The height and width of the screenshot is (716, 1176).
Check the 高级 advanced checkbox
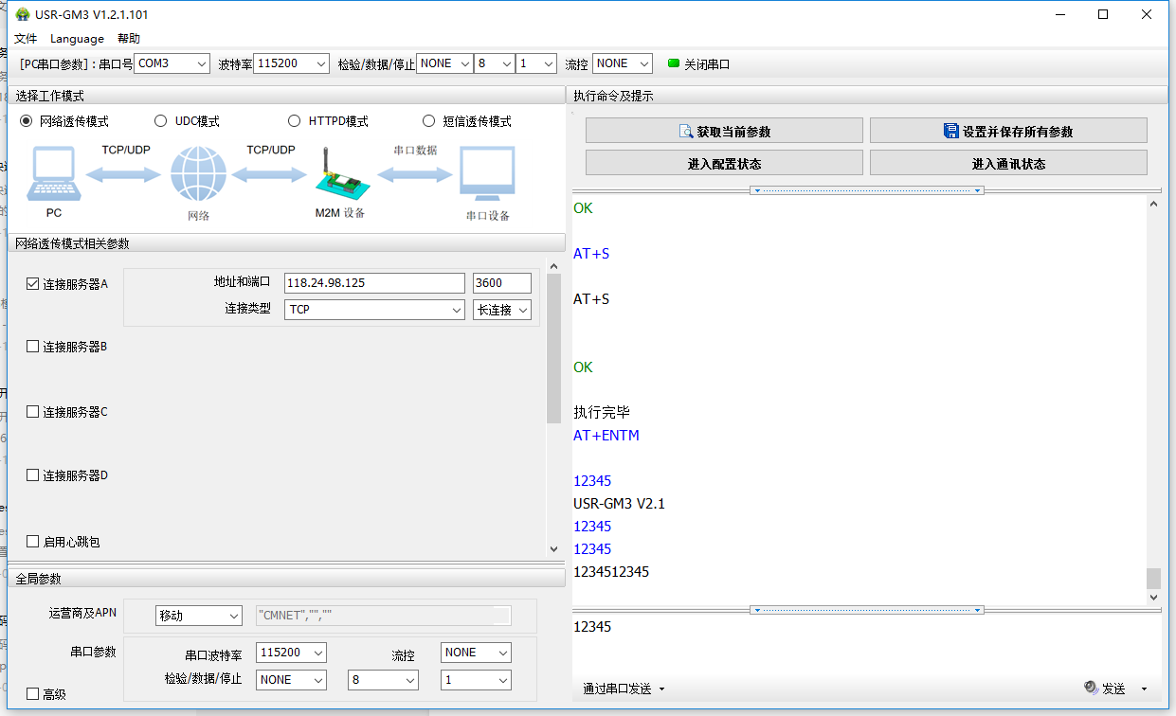tap(33, 694)
